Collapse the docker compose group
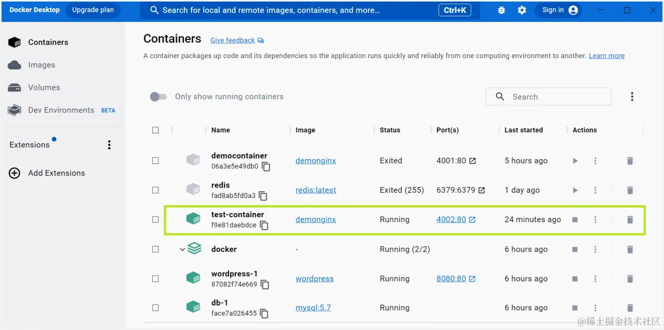The image size is (664, 330). pyautogui.click(x=182, y=249)
